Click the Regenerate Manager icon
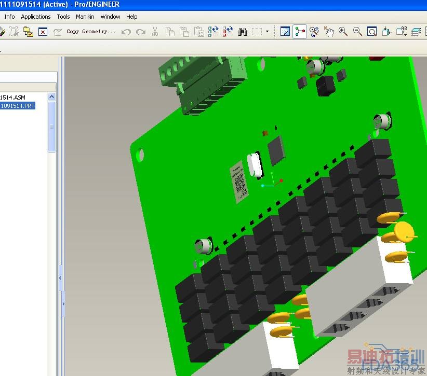This screenshot has width=427, height=376. click(x=228, y=32)
